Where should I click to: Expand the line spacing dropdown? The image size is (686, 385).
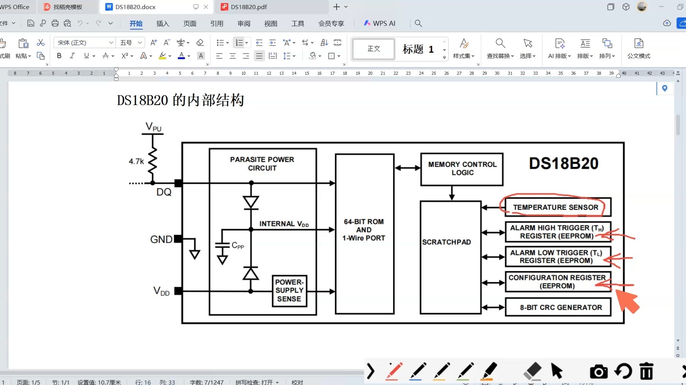pyautogui.click(x=294, y=56)
